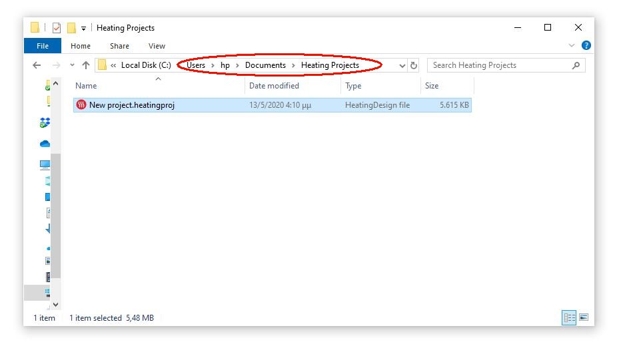Click This PC monitor icon in sidebar
The width and height of the screenshot is (633, 350).
[x=45, y=164]
